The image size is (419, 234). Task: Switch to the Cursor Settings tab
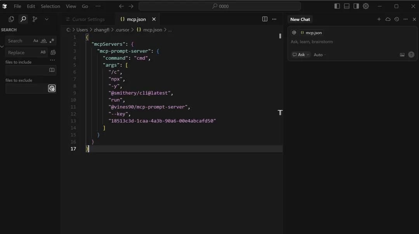tap(88, 19)
